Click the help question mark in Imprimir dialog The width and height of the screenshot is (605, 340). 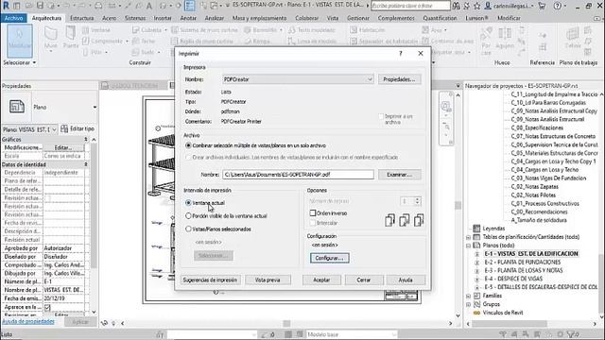(401, 54)
